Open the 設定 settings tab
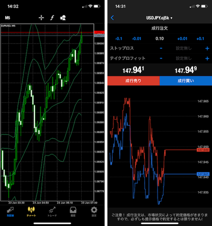Viewport: 212px width, 226px height. pos(94,212)
